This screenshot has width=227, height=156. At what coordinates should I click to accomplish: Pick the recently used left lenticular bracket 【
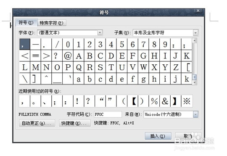pos(133,101)
